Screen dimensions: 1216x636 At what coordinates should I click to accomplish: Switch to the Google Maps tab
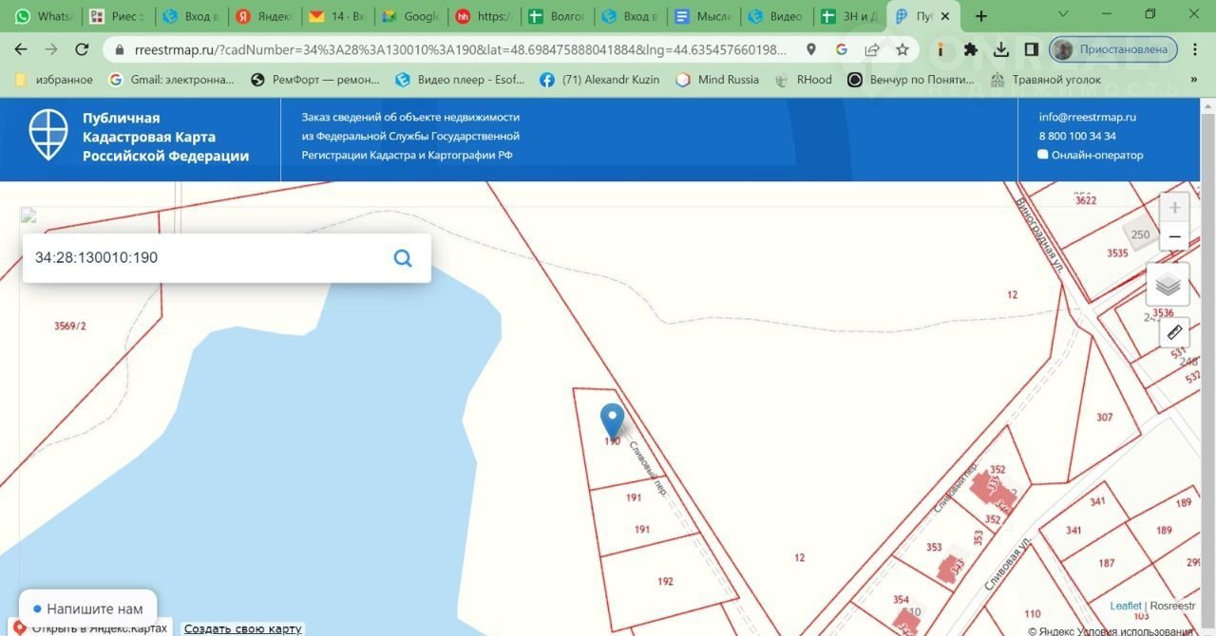tap(410, 16)
